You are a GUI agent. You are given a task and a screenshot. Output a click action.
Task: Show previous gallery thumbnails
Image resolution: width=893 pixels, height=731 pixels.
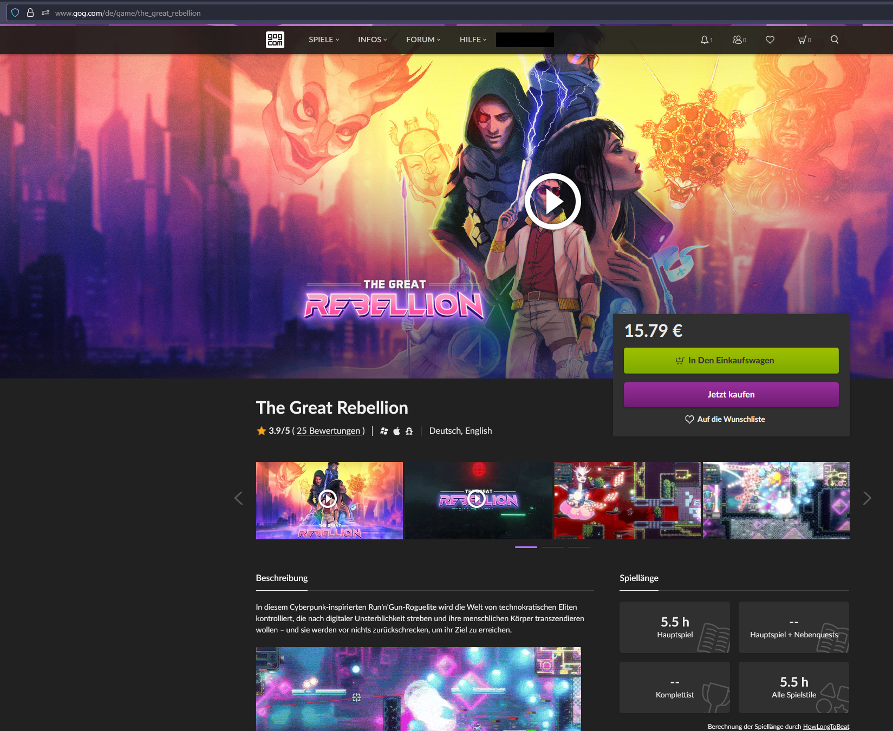tap(238, 498)
